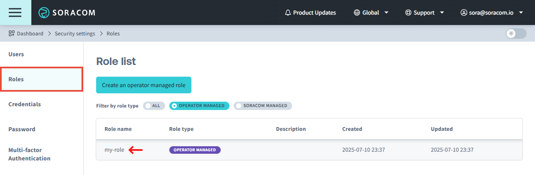Click the Role name column header
Screen dimensions: 535x175
click(118, 129)
